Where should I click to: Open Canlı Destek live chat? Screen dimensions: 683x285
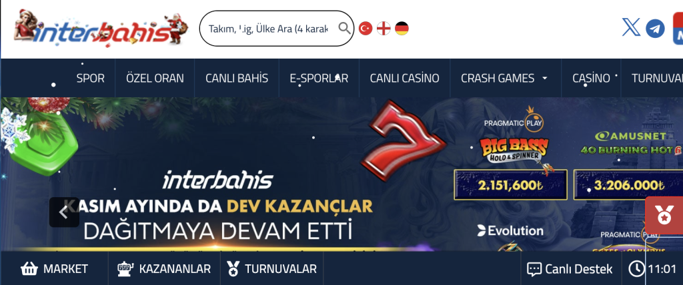(x=570, y=269)
